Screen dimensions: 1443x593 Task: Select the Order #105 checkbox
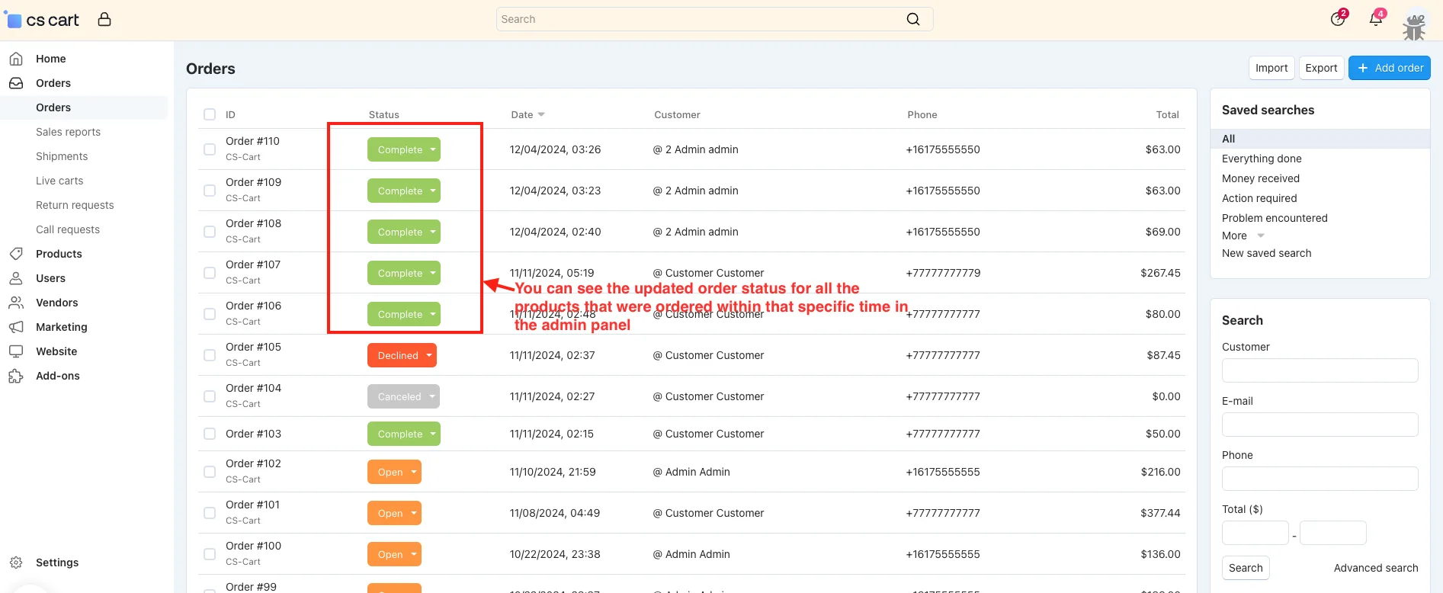tap(210, 355)
